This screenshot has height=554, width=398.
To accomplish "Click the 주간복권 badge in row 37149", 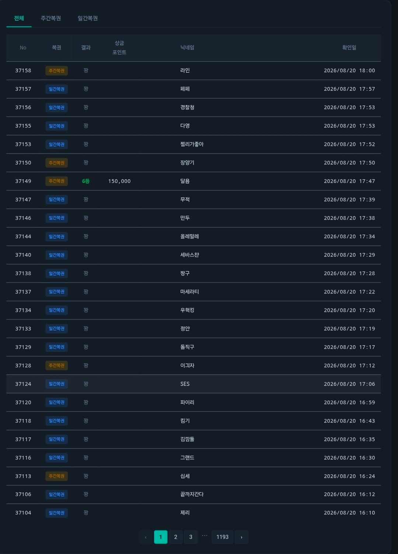I will [x=56, y=181].
